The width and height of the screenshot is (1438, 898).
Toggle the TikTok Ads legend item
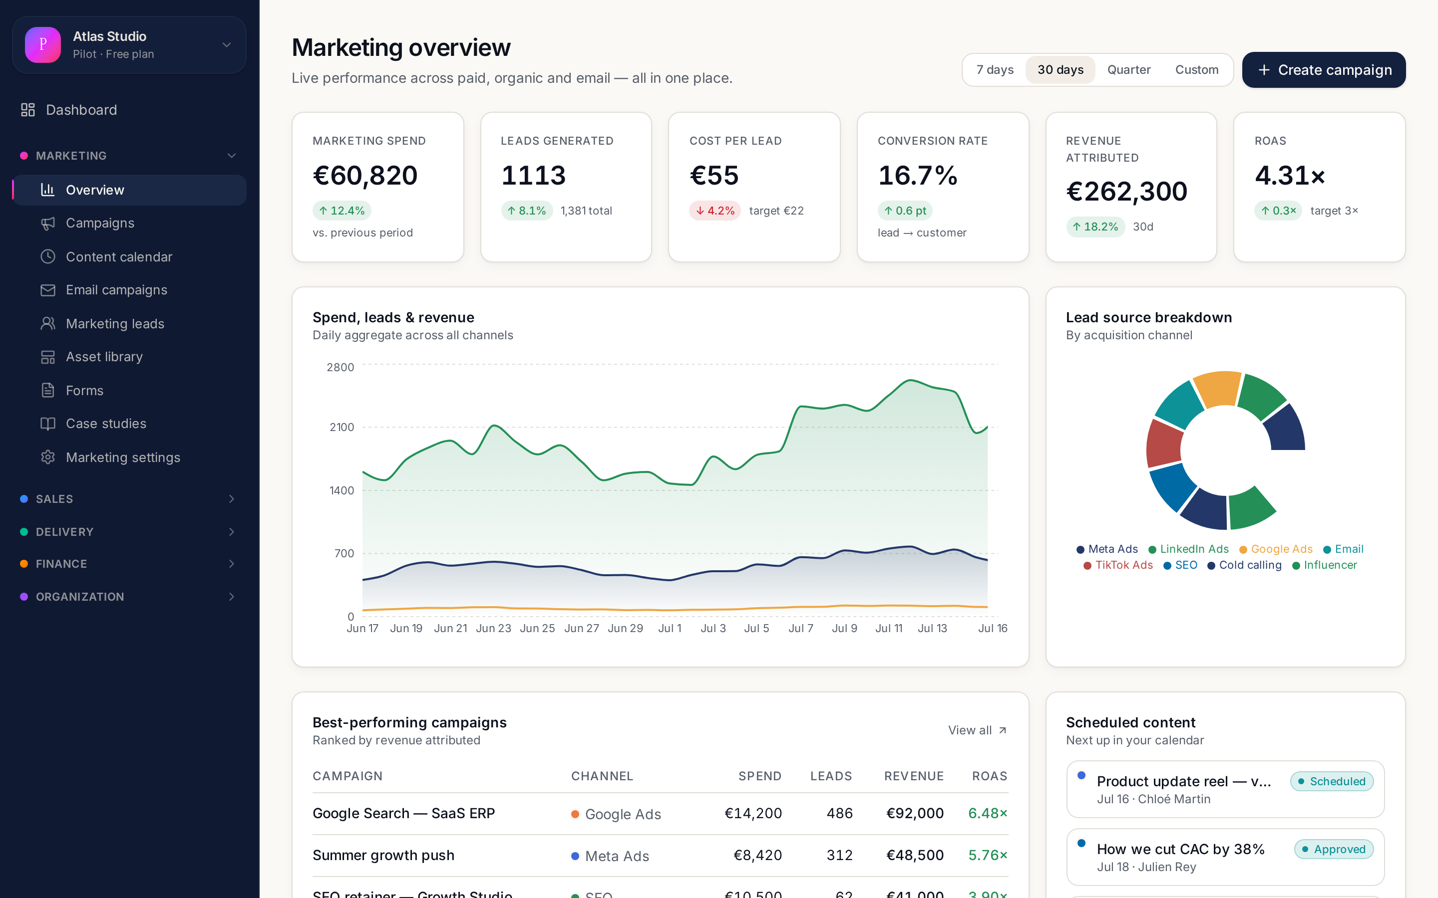point(1118,565)
